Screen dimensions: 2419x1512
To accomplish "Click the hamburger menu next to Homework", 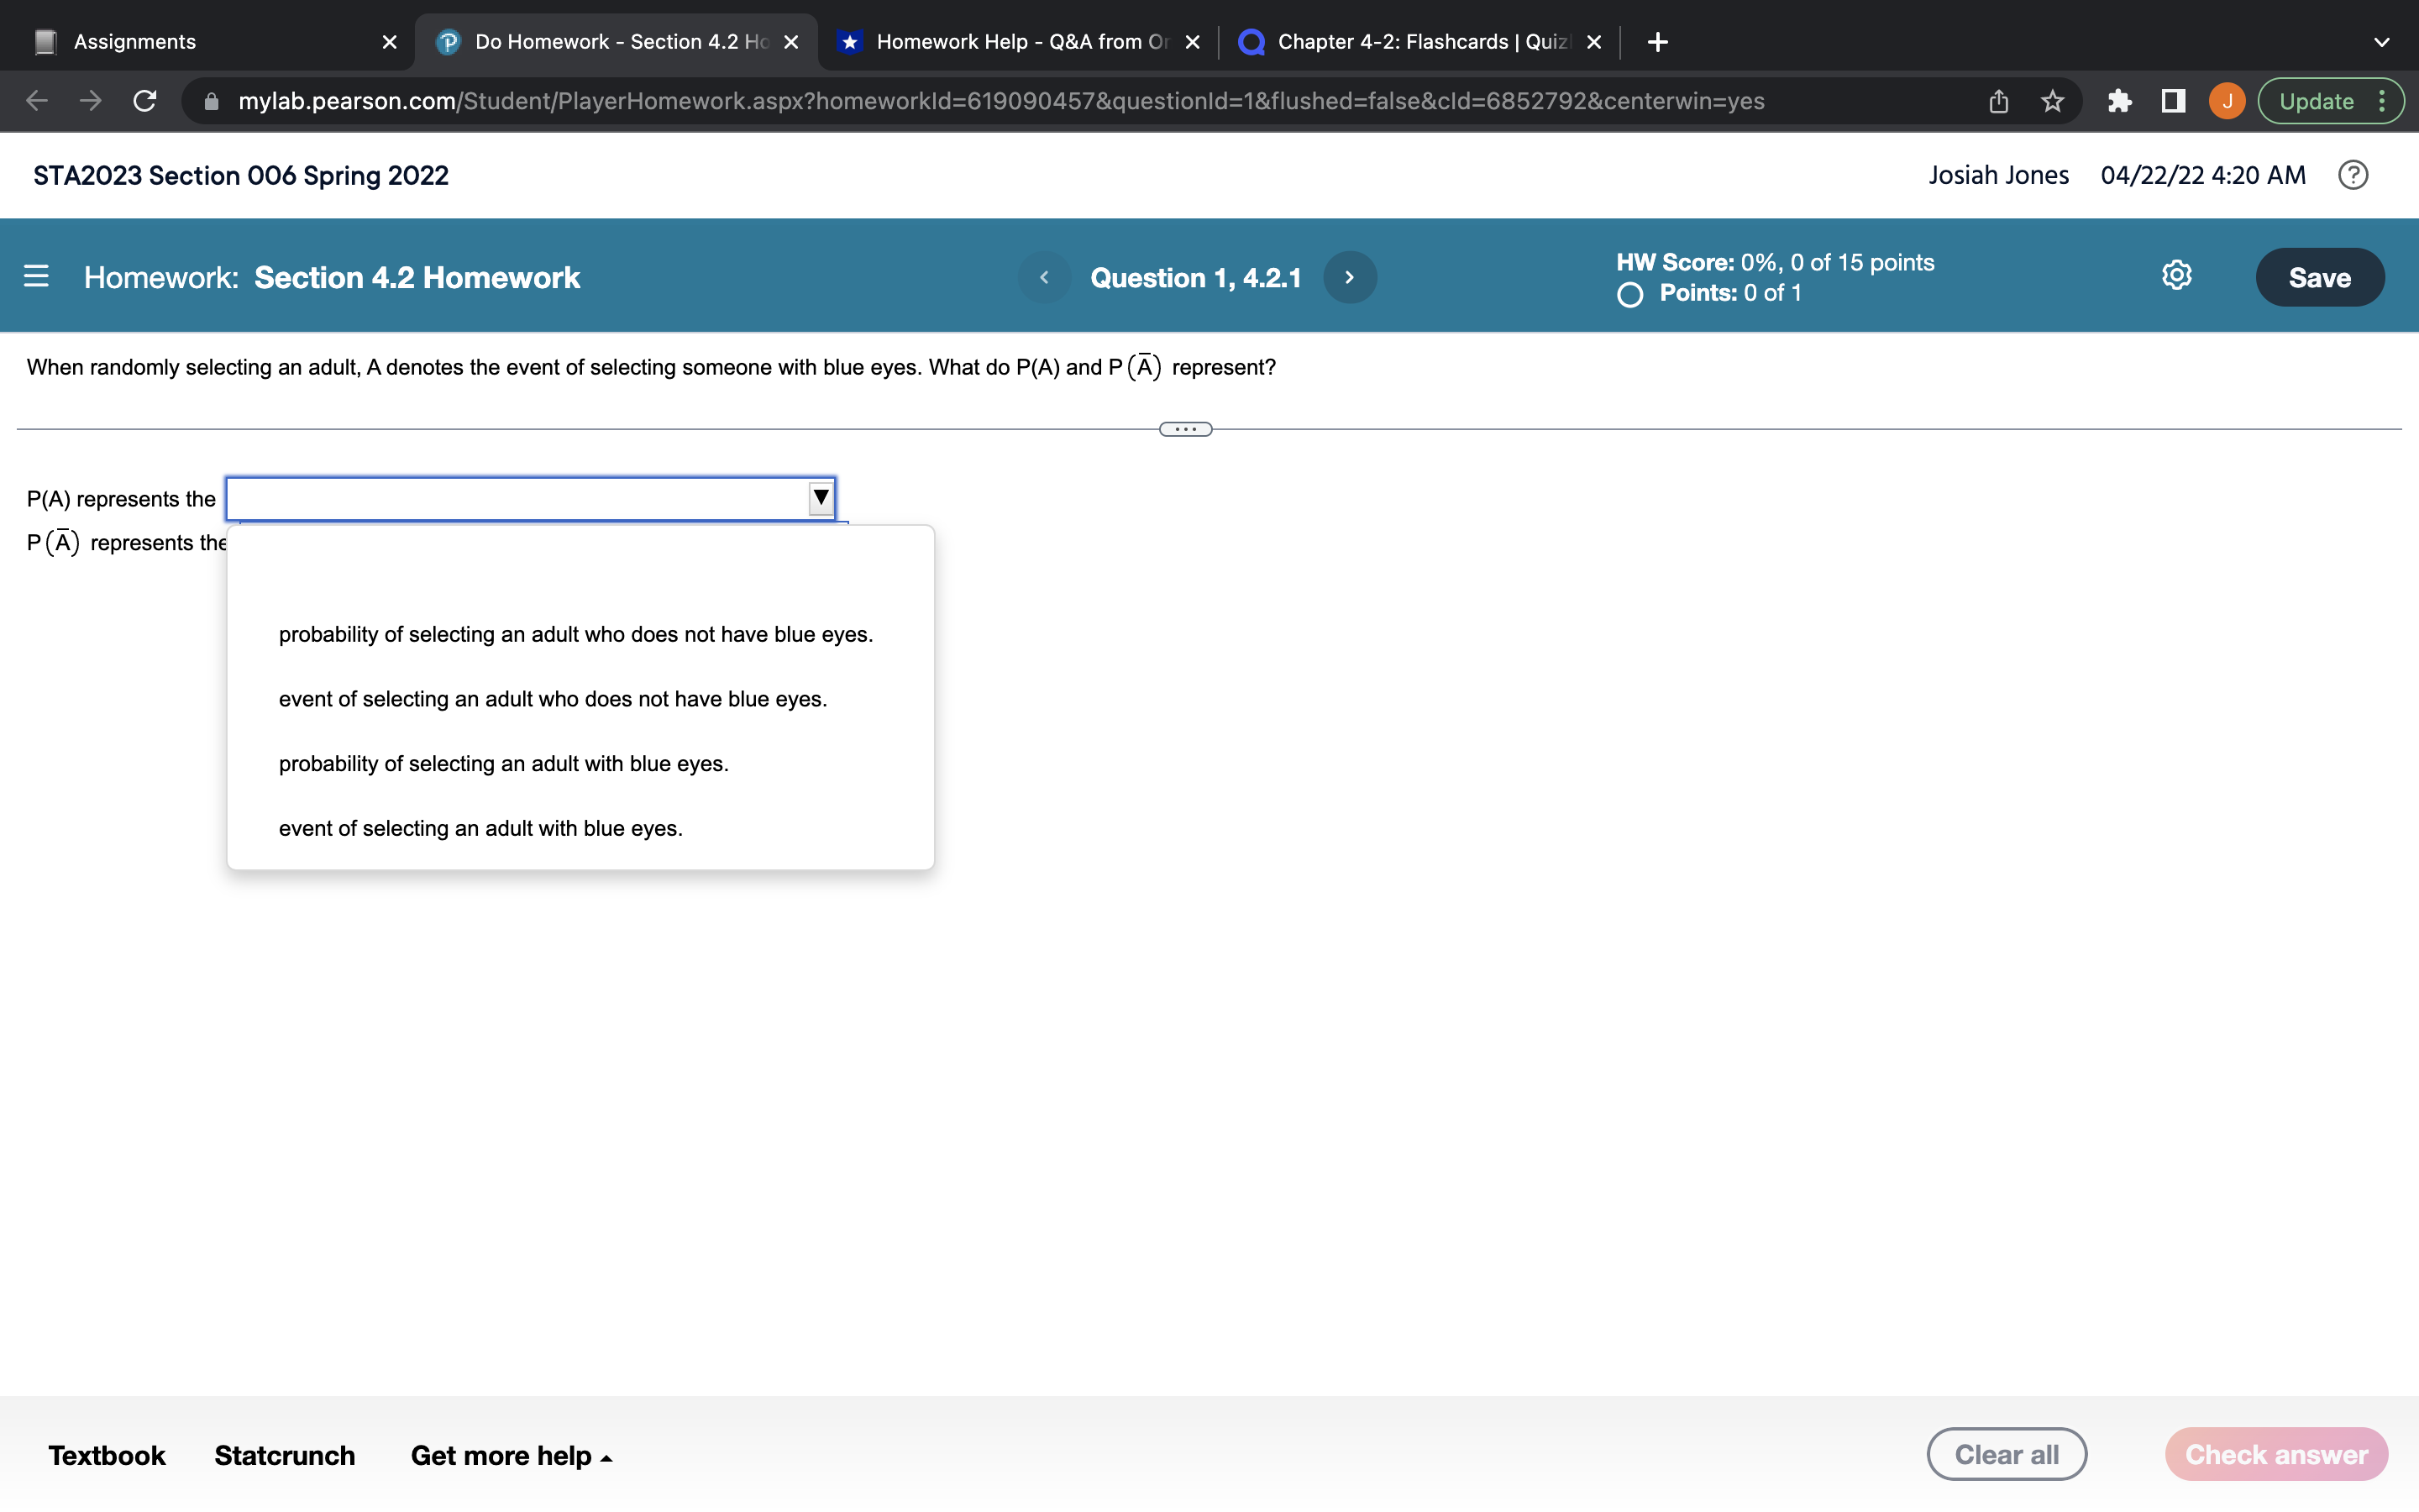I will click(x=36, y=276).
